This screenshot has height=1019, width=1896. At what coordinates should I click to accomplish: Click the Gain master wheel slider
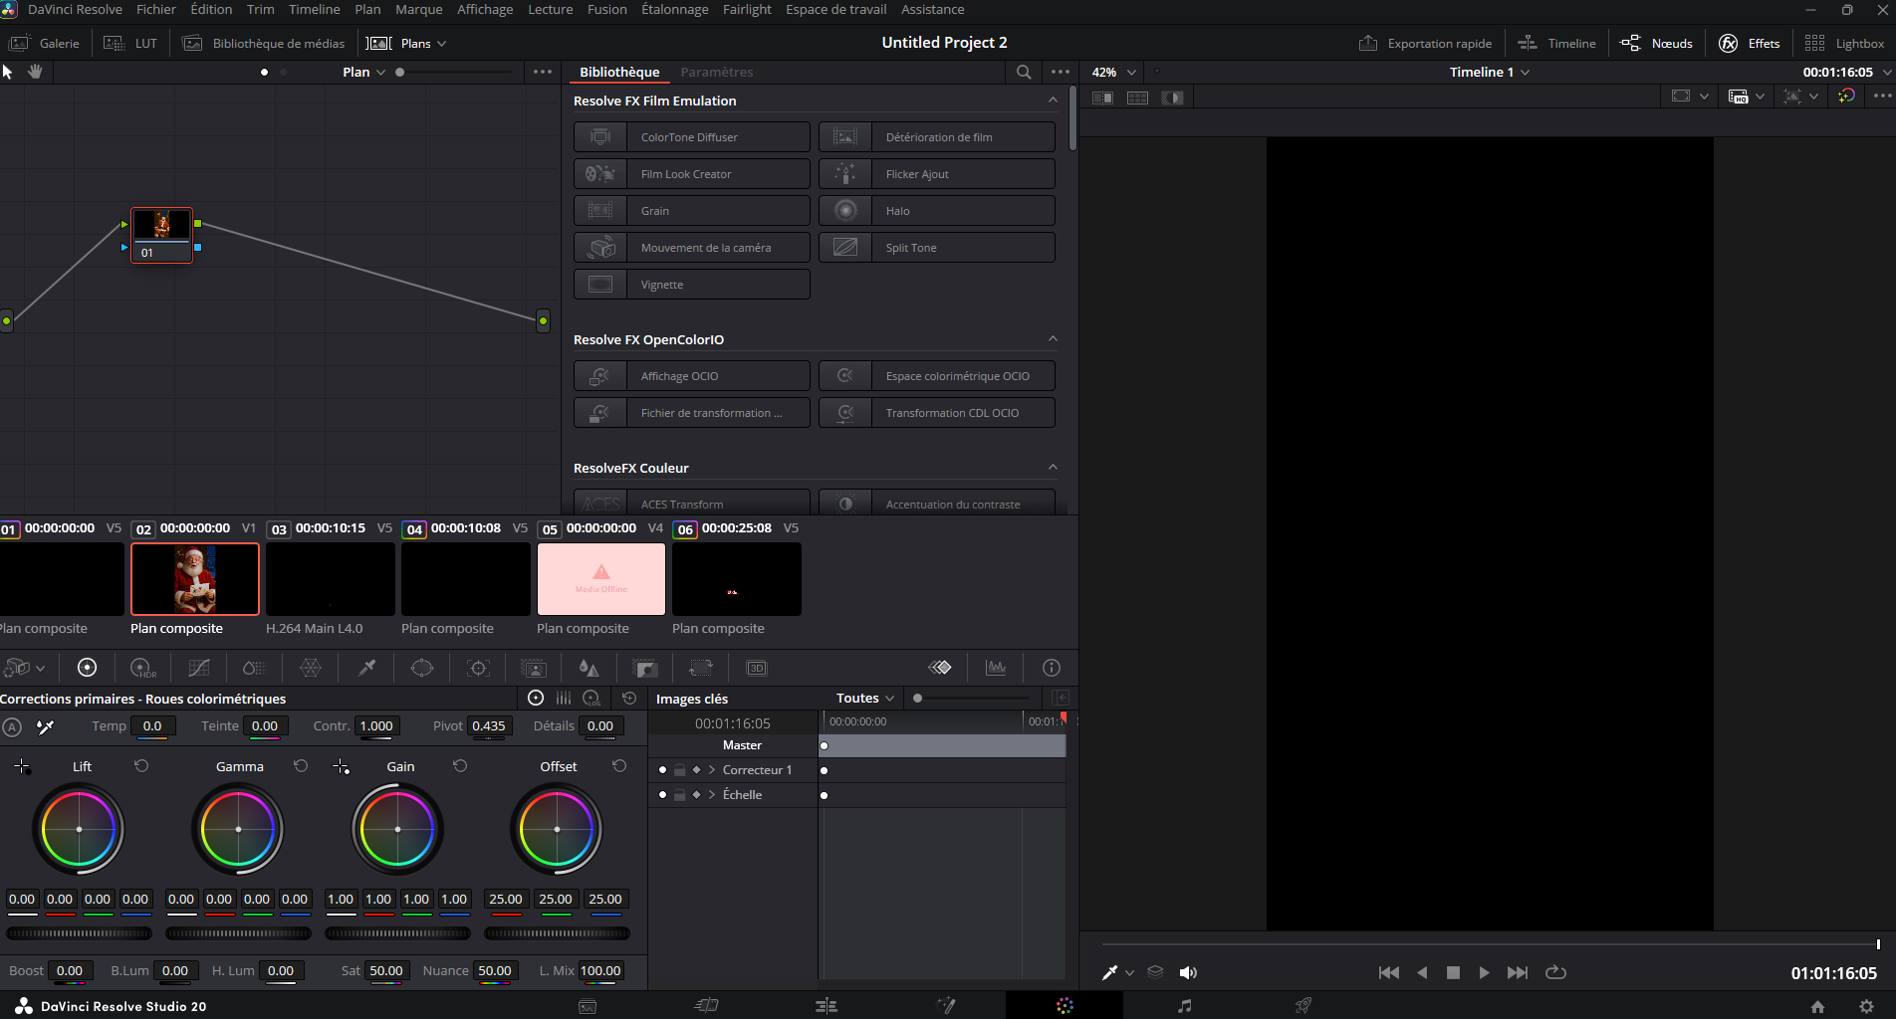[x=397, y=933]
